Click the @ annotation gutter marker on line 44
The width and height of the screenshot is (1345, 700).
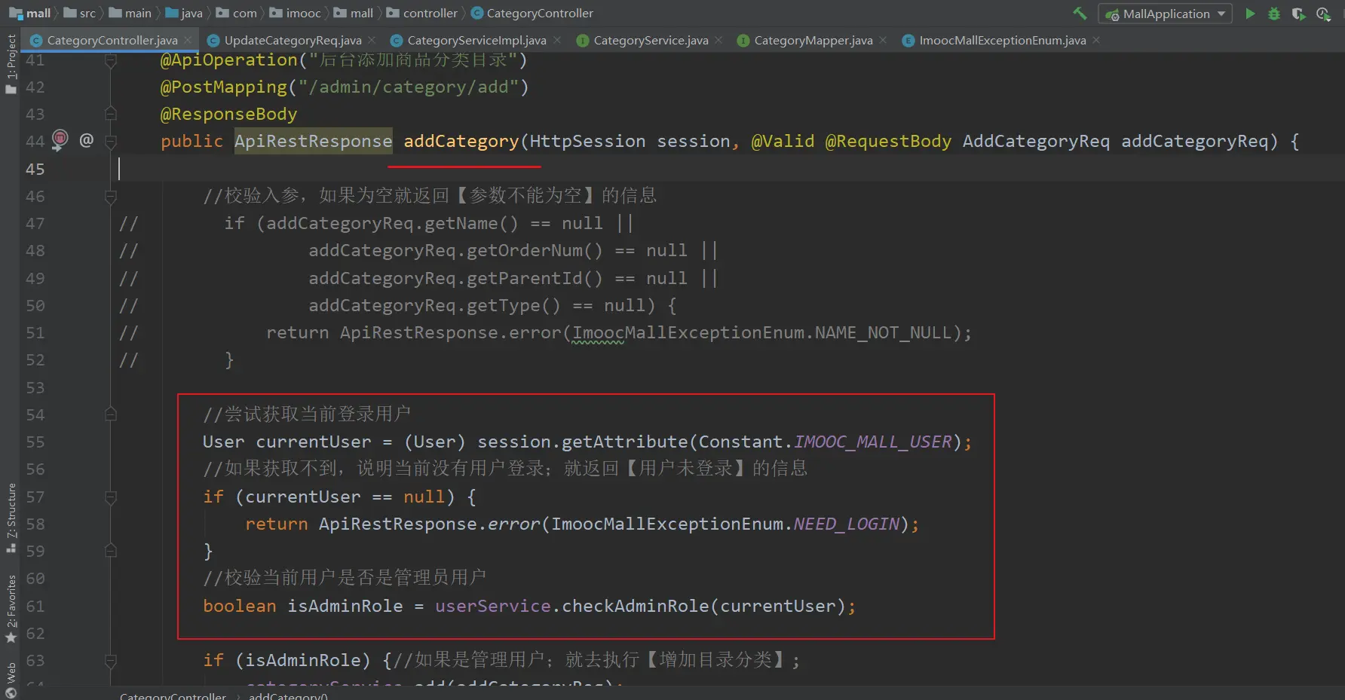[87, 140]
